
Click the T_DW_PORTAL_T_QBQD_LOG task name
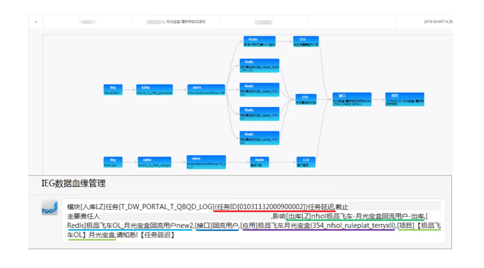coord(167,207)
